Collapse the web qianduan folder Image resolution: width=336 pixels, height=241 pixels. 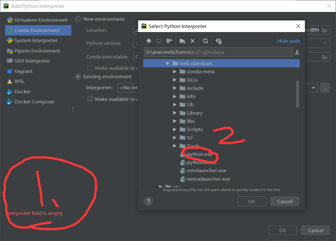tap(167, 63)
